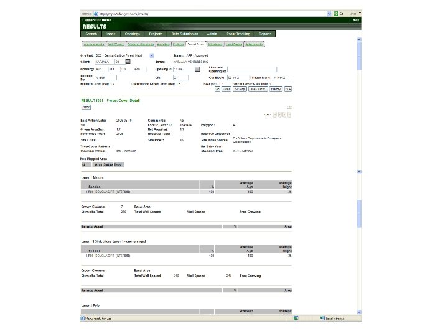Image resolution: width=448 pixels, height=336 pixels.
Task: Jump to the last forest cover record
Action: point(289,115)
